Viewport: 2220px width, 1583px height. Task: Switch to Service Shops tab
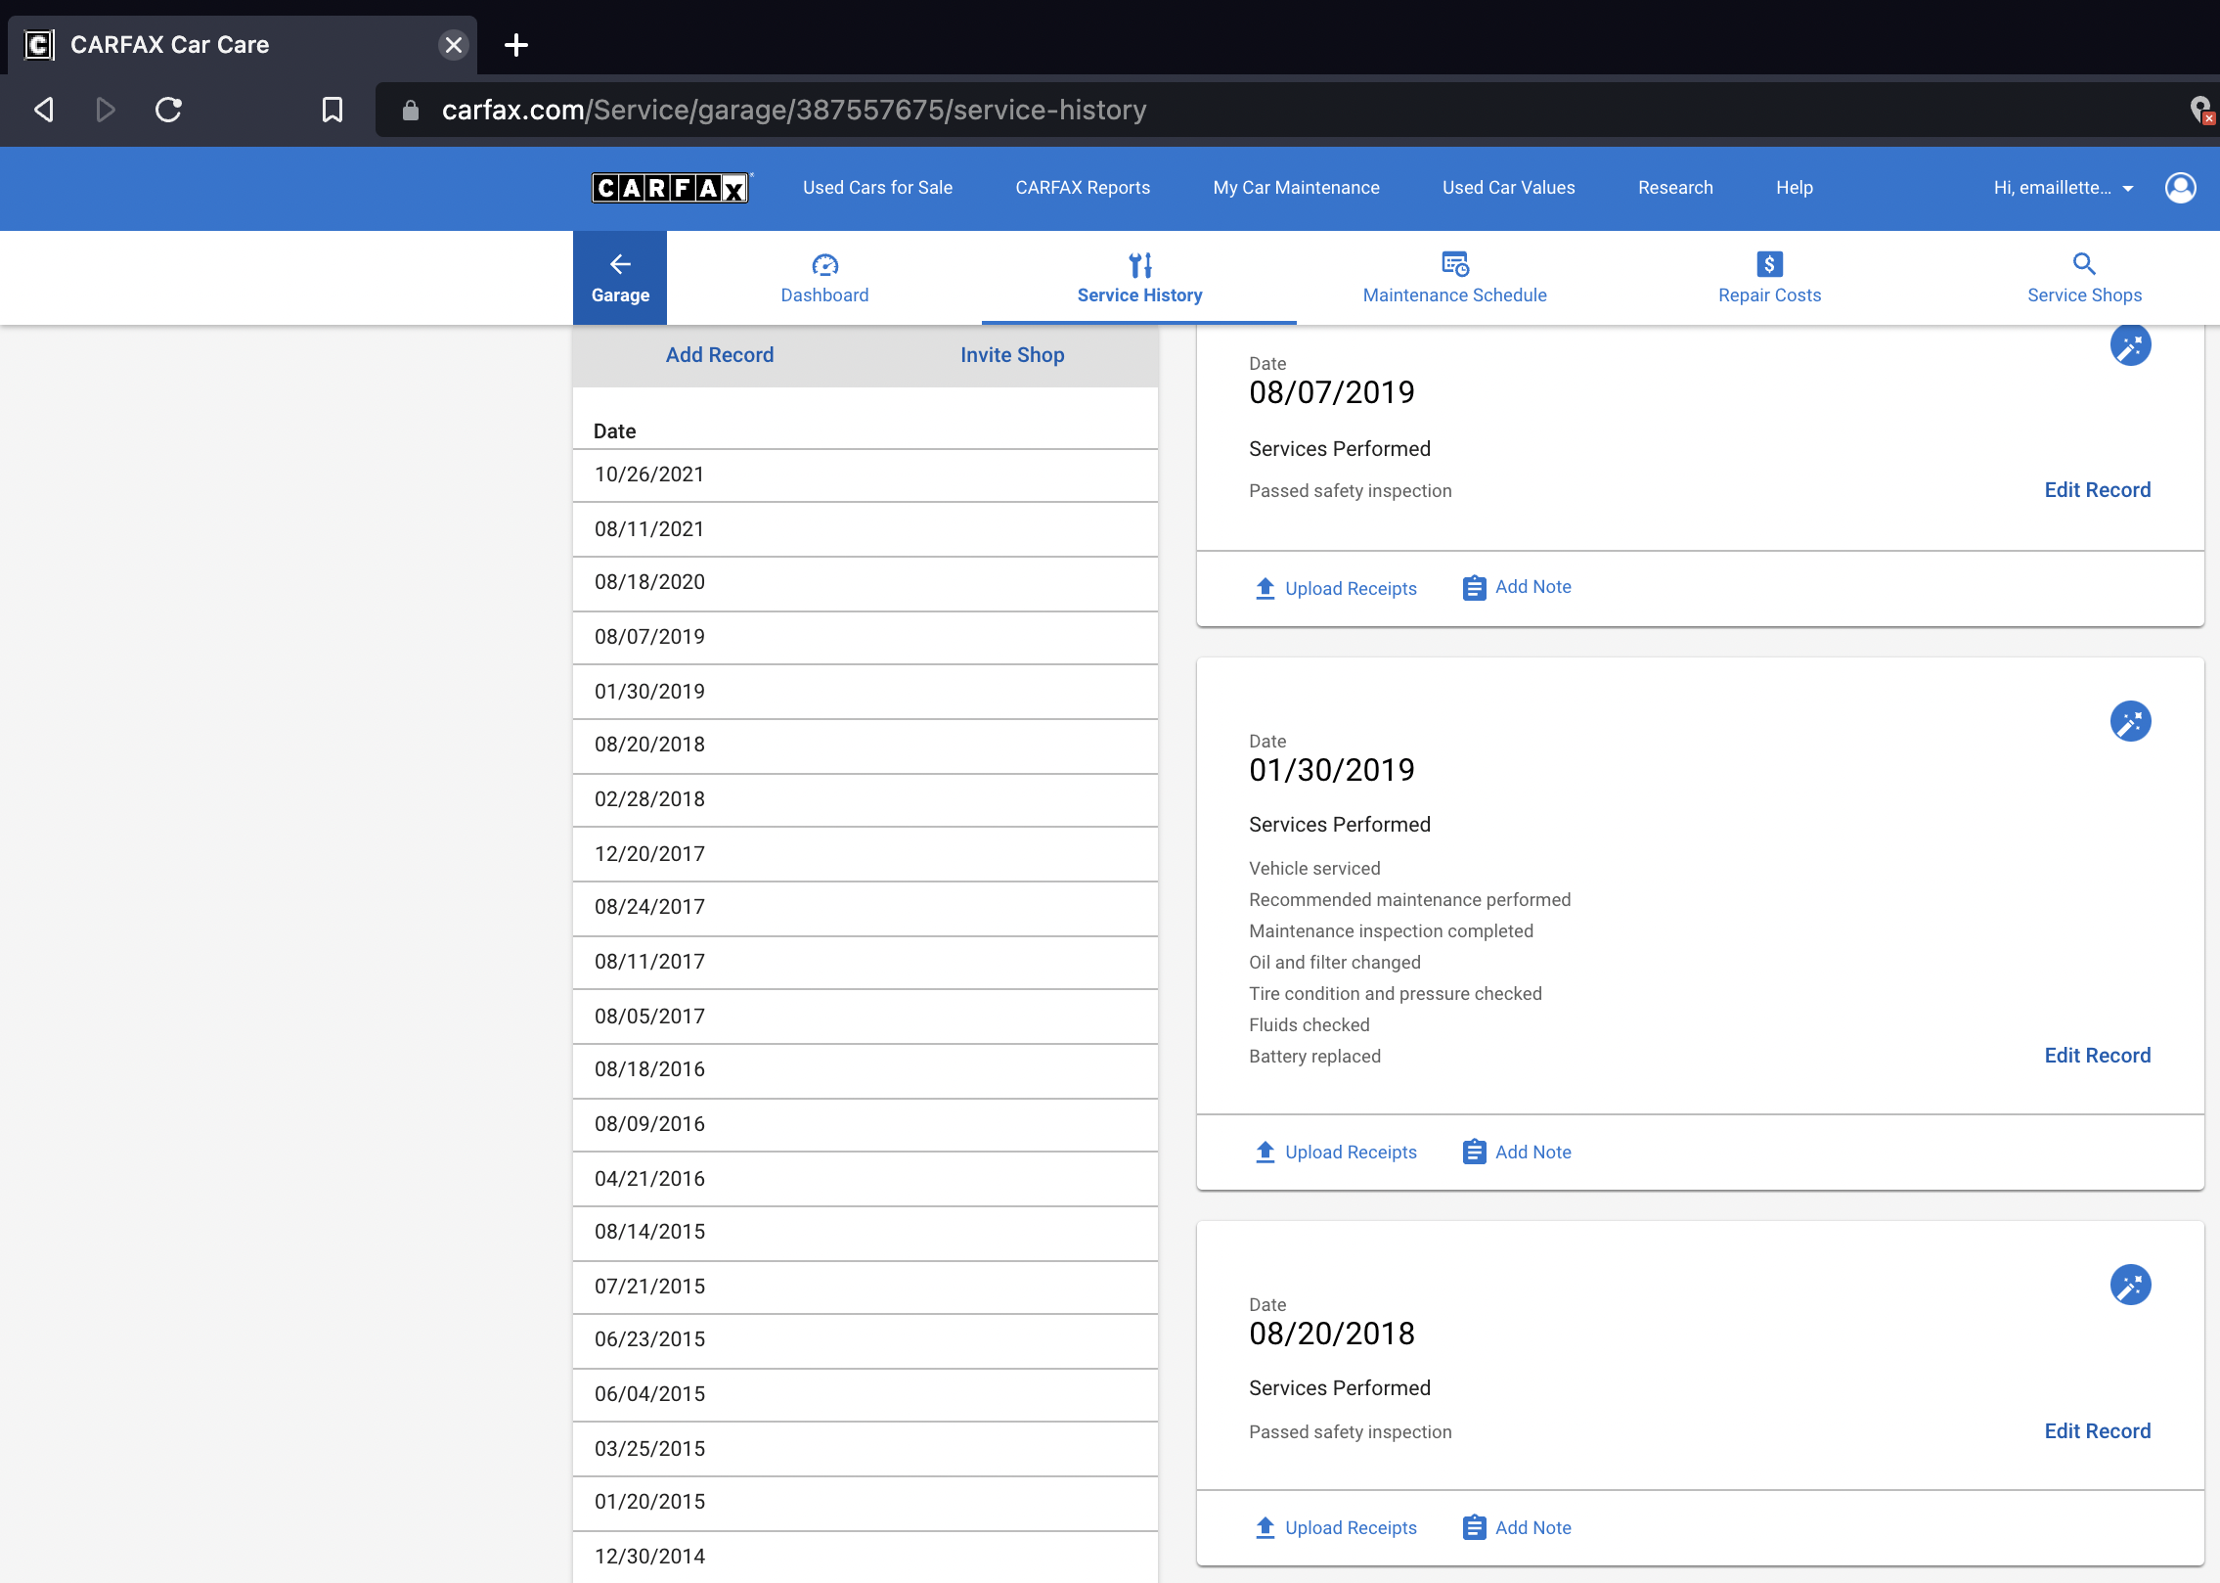pos(2084,278)
